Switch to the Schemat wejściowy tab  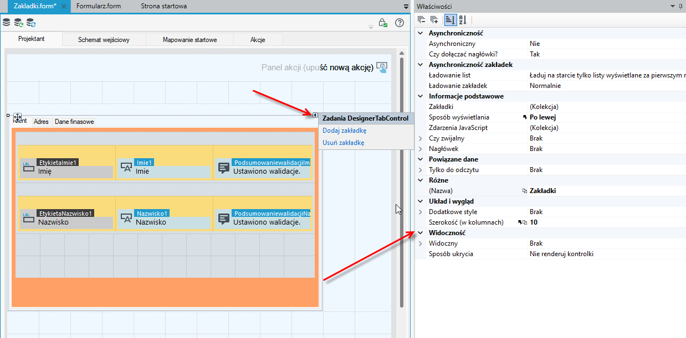pyautogui.click(x=104, y=40)
